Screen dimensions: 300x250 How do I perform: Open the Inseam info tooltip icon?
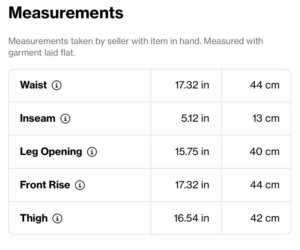point(65,118)
